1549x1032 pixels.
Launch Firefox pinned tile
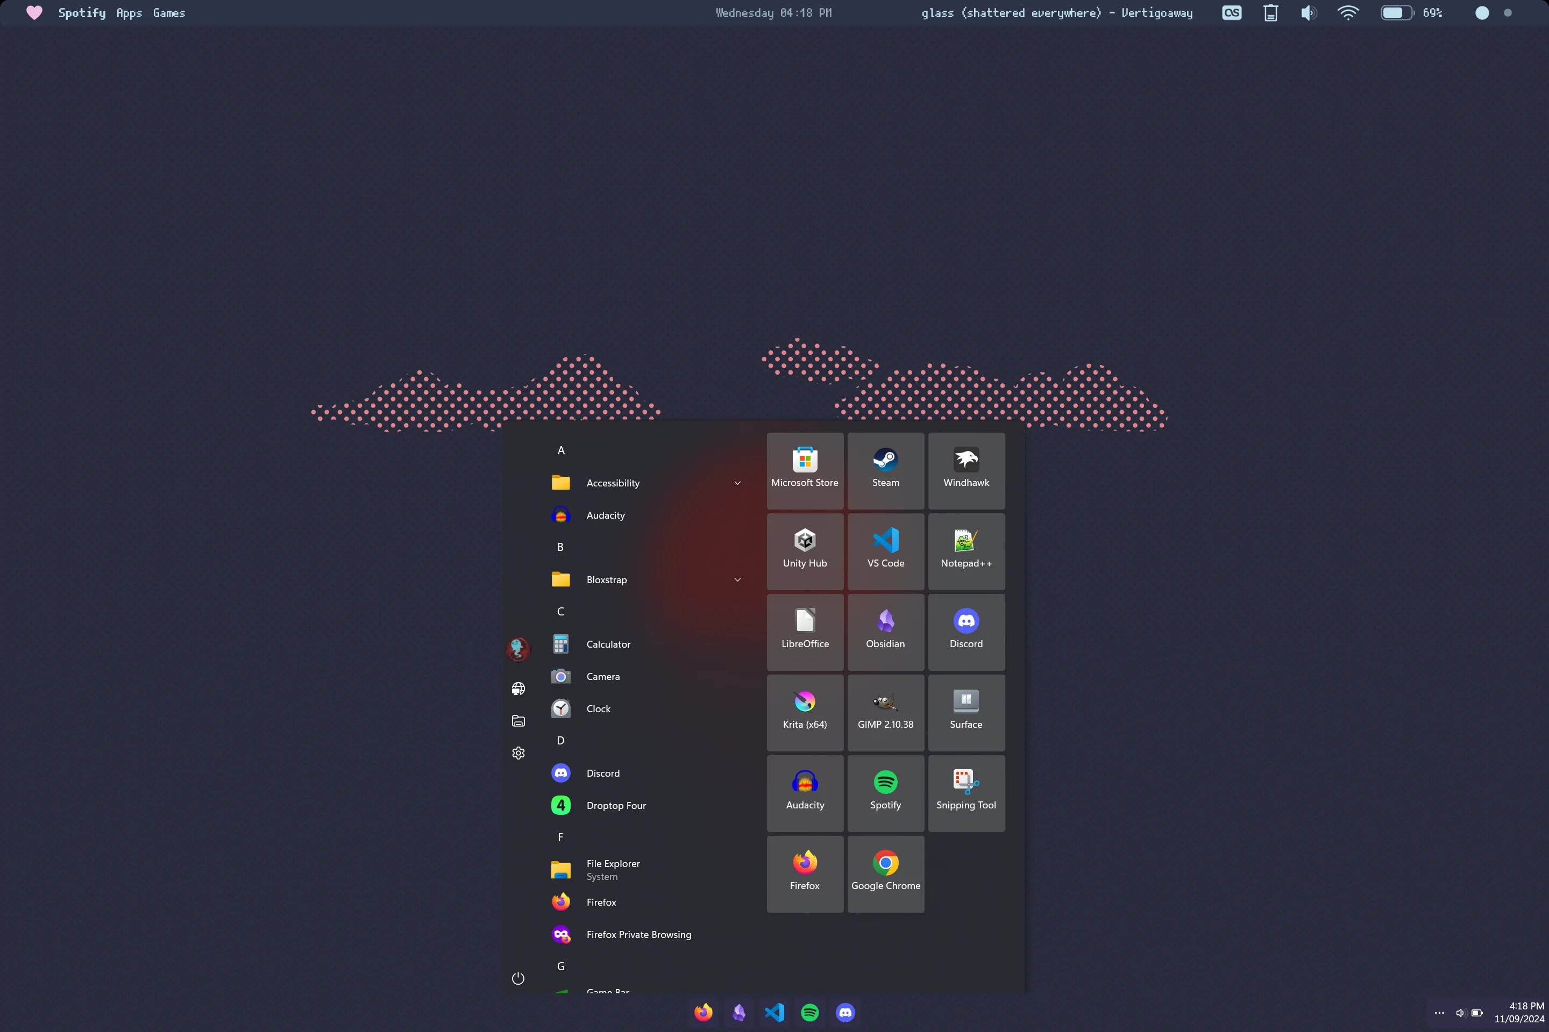(x=805, y=874)
